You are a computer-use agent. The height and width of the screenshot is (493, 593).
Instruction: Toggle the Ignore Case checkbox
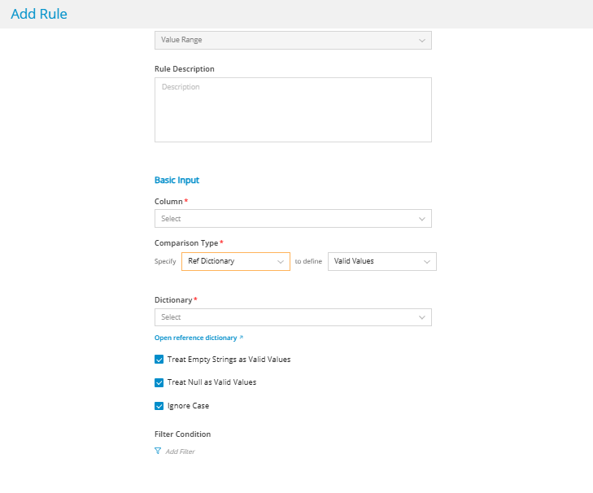pyautogui.click(x=159, y=406)
